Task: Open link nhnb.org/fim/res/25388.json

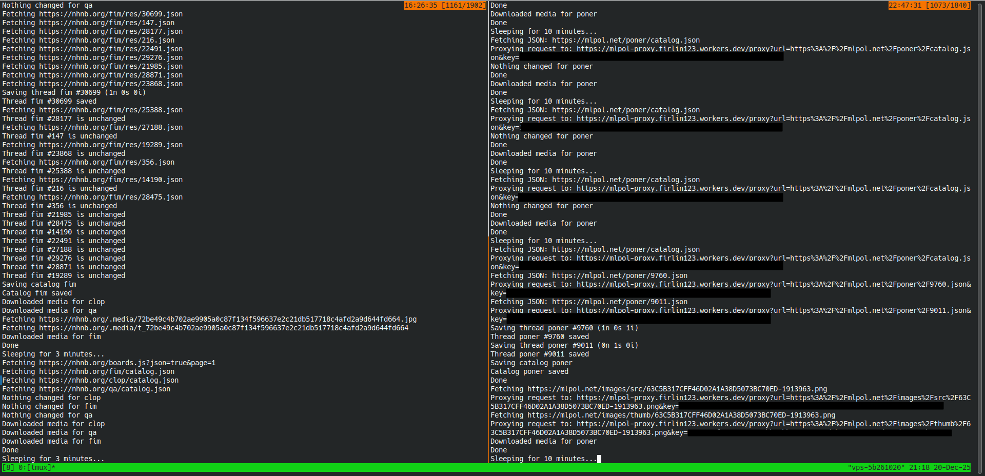Action: pos(111,110)
